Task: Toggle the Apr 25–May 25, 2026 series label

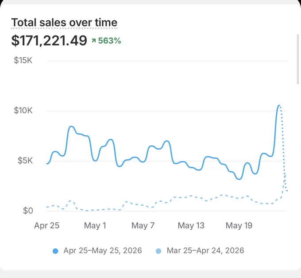Action: [x=103, y=251]
